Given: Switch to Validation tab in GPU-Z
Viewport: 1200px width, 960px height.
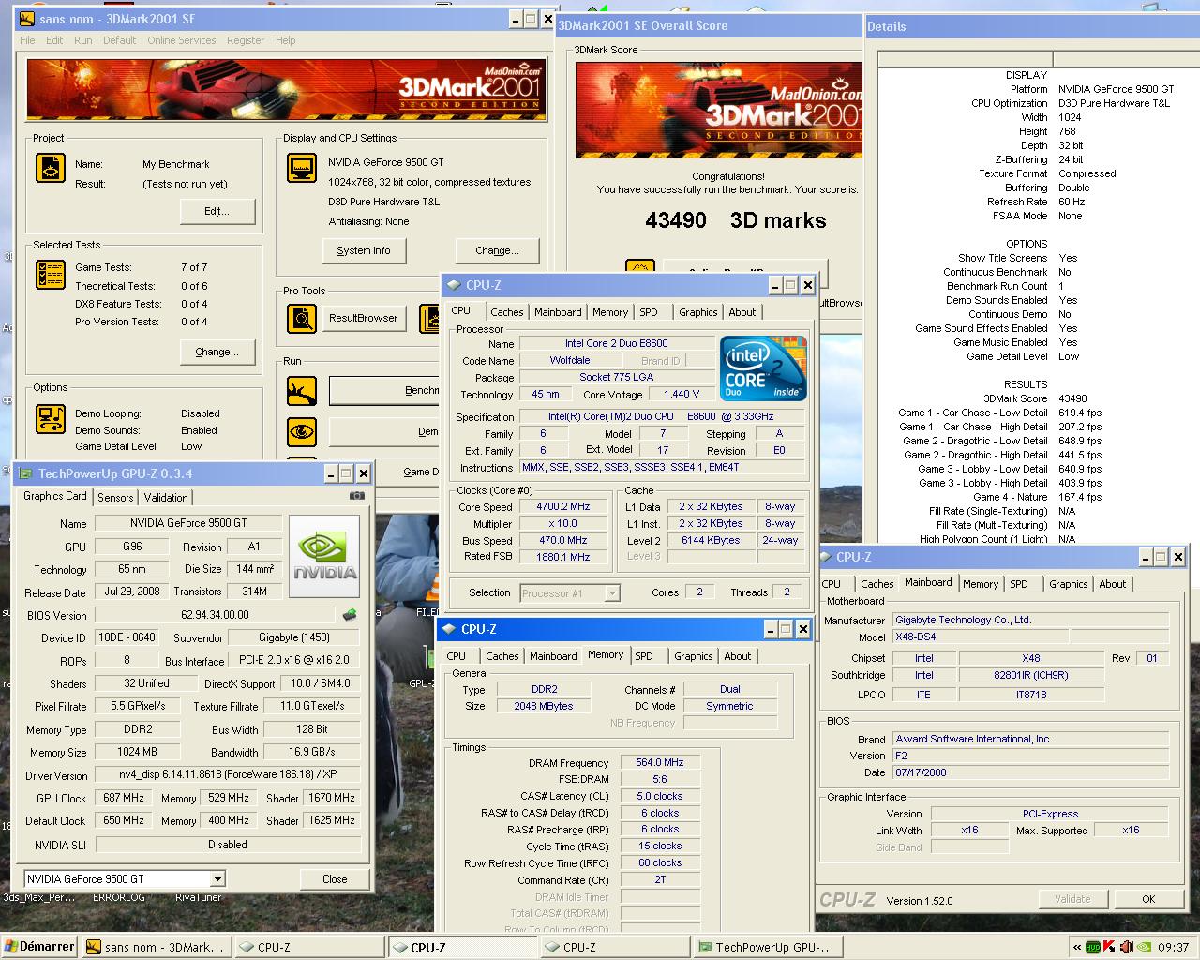Looking at the screenshot, I should tap(166, 498).
